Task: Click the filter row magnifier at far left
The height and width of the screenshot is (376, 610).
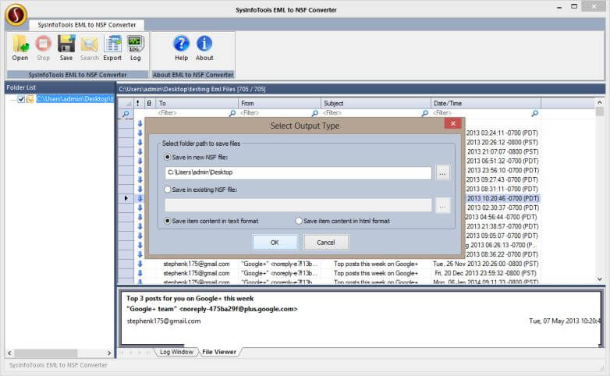Action: [126, 114]
